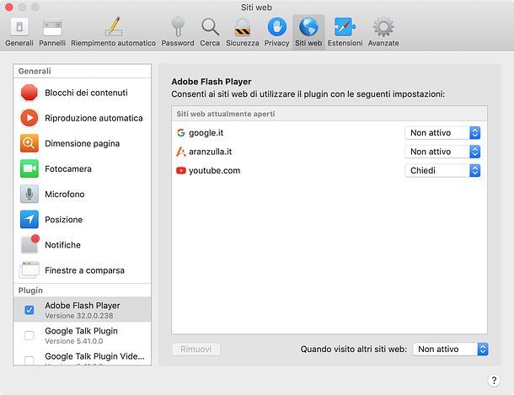The width and height of the screenshot is (514, 395).
Task: Open the Password key icon
Action: coord(178,27)
